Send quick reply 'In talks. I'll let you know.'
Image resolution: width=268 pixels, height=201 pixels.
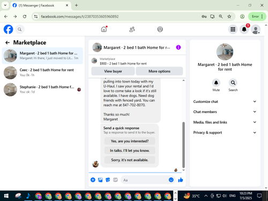[130, 151]
